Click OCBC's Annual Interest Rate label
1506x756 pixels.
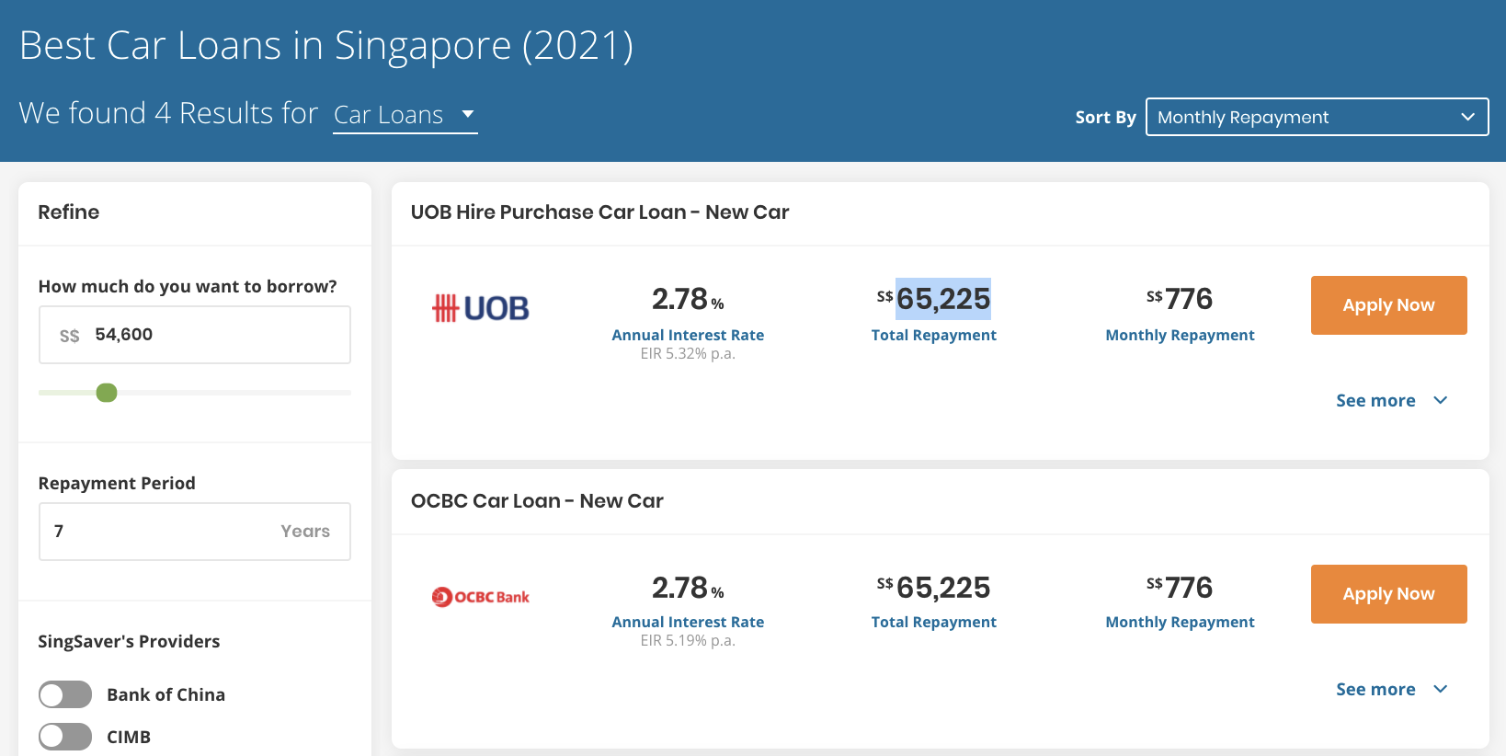688,622
